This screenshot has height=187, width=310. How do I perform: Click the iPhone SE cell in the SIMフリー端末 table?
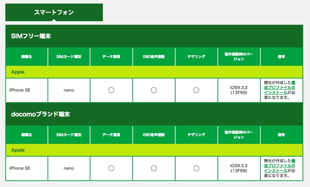[20, 90]
